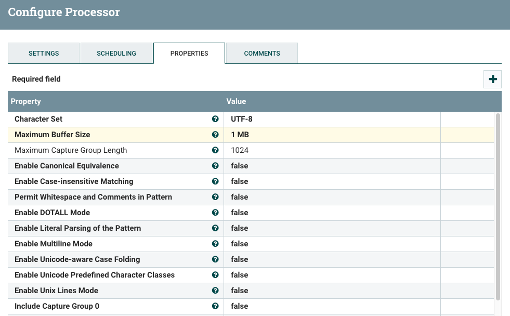
Task: Open false value dropdown for Enable Unix Lines Mode
Action: point(332,291)
